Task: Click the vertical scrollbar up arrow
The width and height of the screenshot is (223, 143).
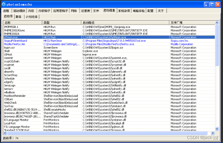Action: click(217, 23)
